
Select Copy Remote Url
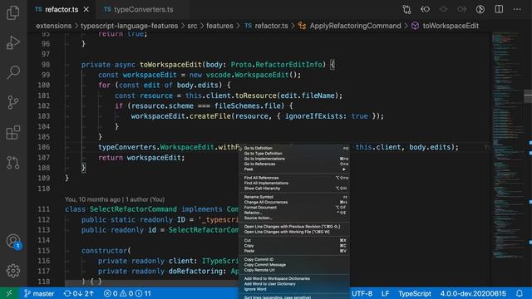pyautogui.click(x=294, y=270)
